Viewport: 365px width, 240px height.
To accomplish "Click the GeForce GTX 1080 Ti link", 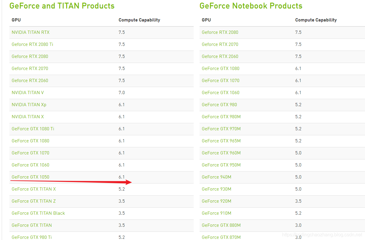I will [33, 129].
